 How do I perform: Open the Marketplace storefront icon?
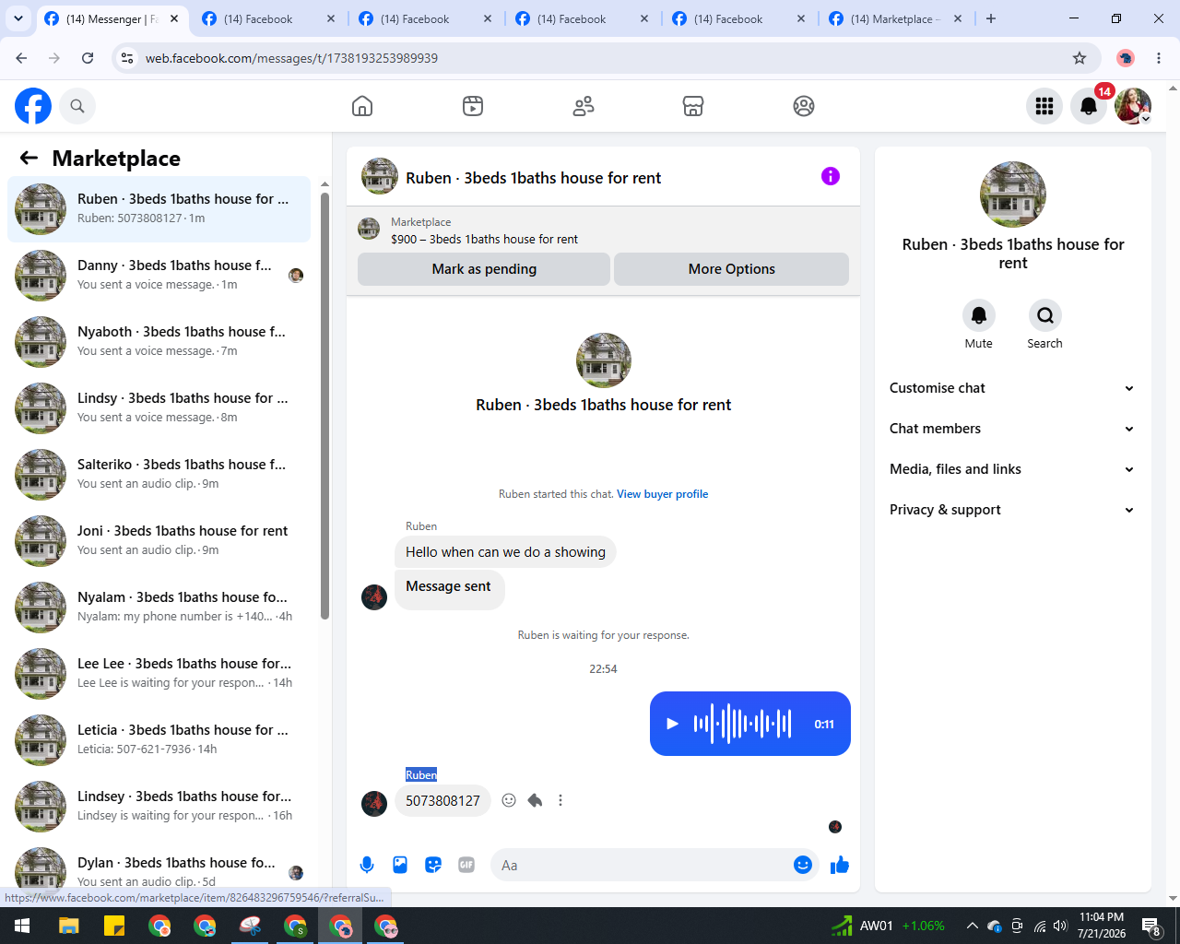tap(693, 106)
